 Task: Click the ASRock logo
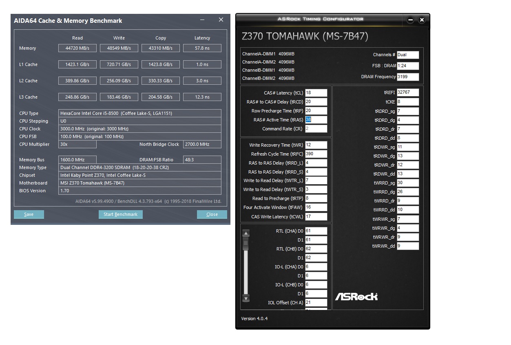pos(356,297)
